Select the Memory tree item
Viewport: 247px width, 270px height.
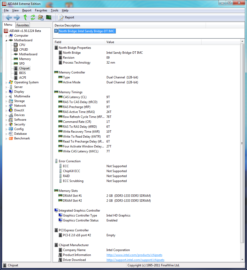click(x=25, y=59)
